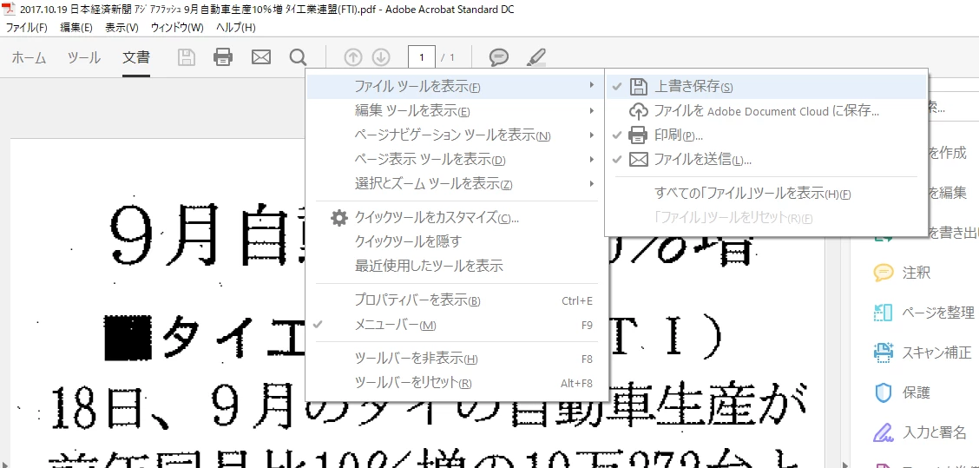This screenshot has width=979, height=468.
Task: Open the ヘルプ(H) menu
Action: (235, 28)
